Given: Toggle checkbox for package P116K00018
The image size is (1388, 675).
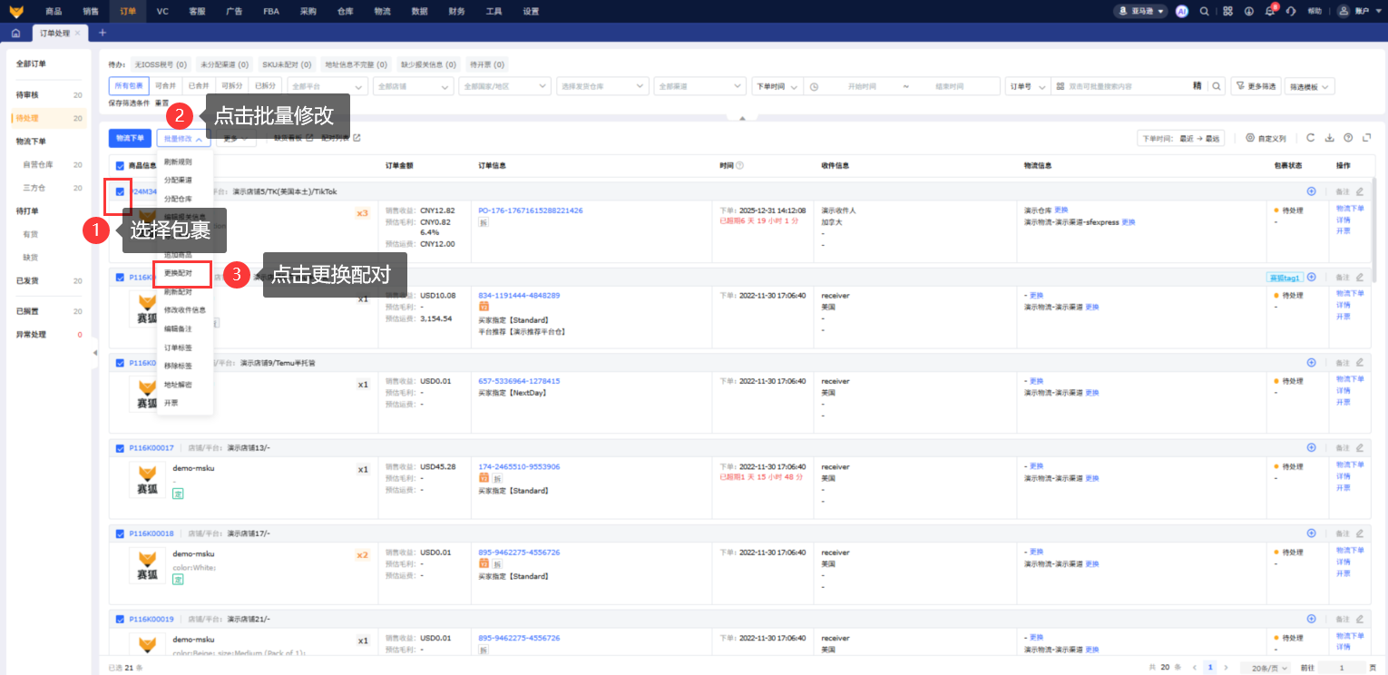Looking at the screenshot, I should click(x=120, y=533).
